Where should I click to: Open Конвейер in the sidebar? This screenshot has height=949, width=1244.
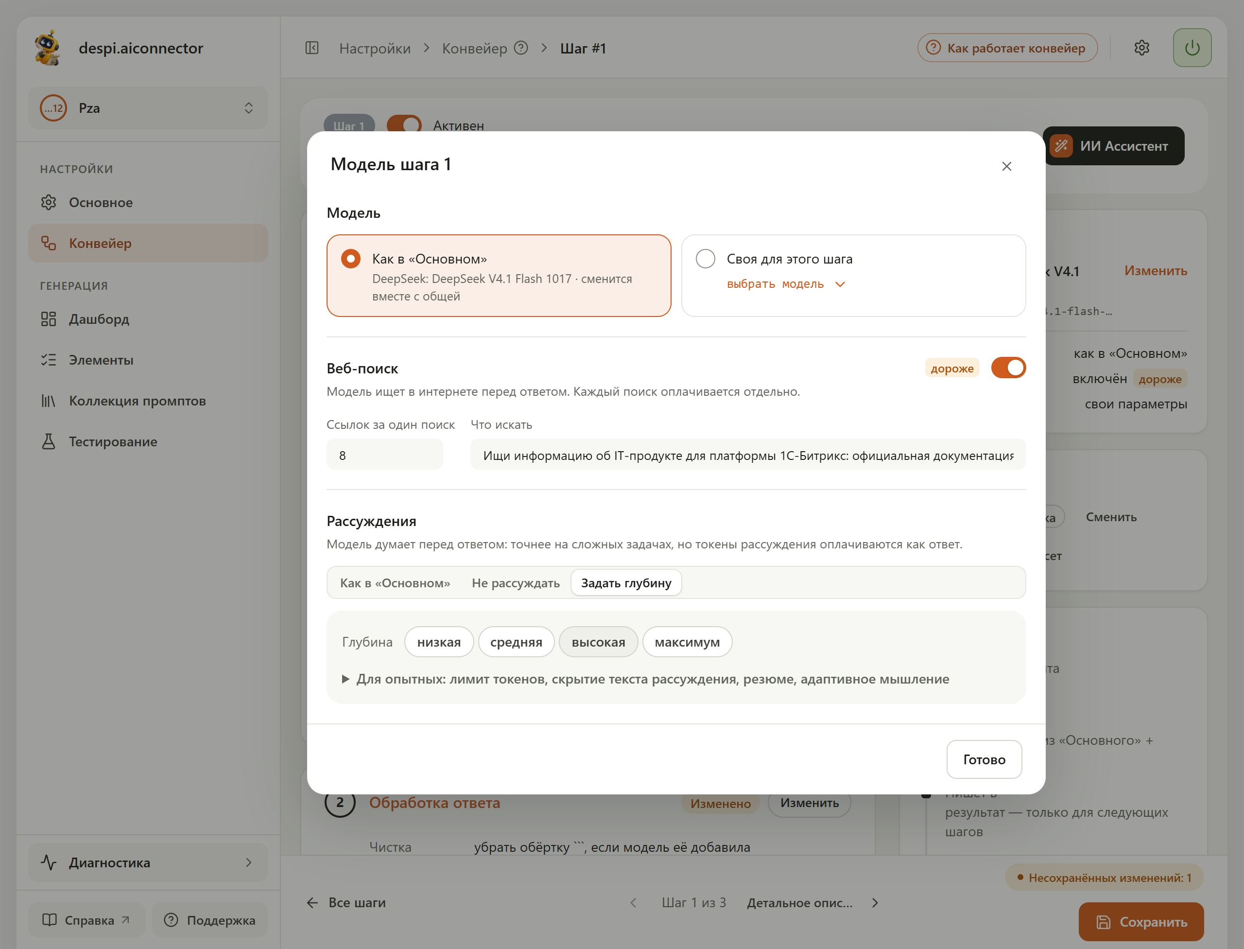[148, 243]
